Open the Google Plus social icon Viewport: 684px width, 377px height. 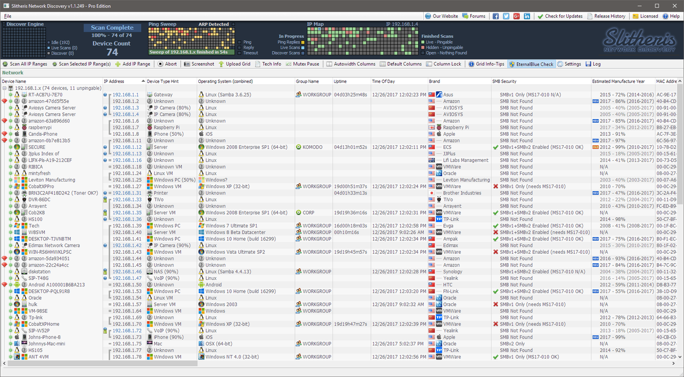click(517, 17)
